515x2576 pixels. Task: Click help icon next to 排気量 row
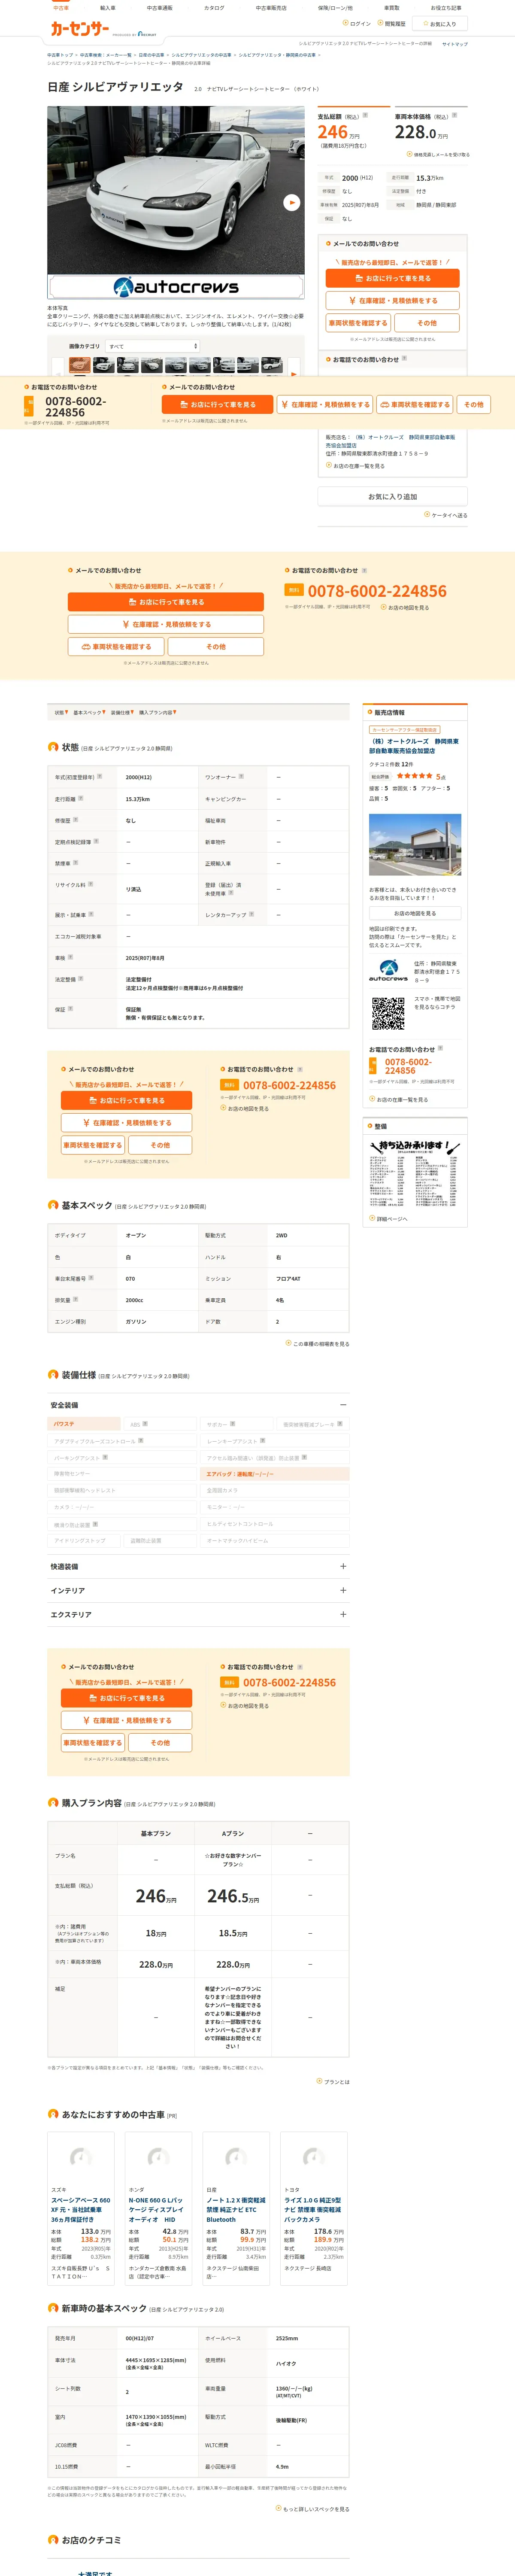pyautogui.click(x=75, y=1299)
